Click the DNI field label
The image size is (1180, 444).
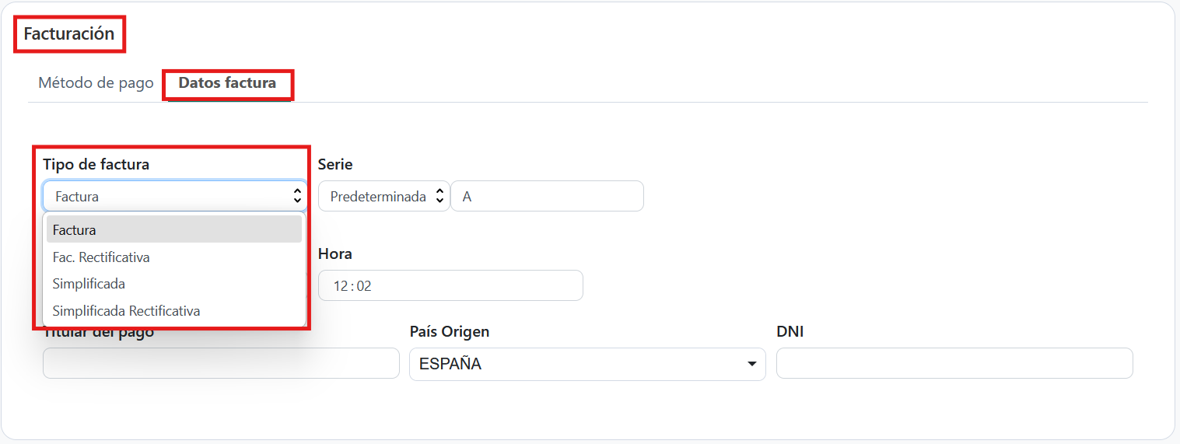tap(790, 332)
